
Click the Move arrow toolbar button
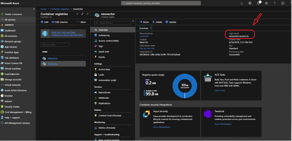click(x=144, y=22)
